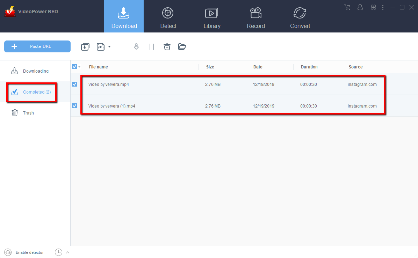Open the three-dot more menu
Image resolution: width=418 pixels, height=258 pixels.
383,7
